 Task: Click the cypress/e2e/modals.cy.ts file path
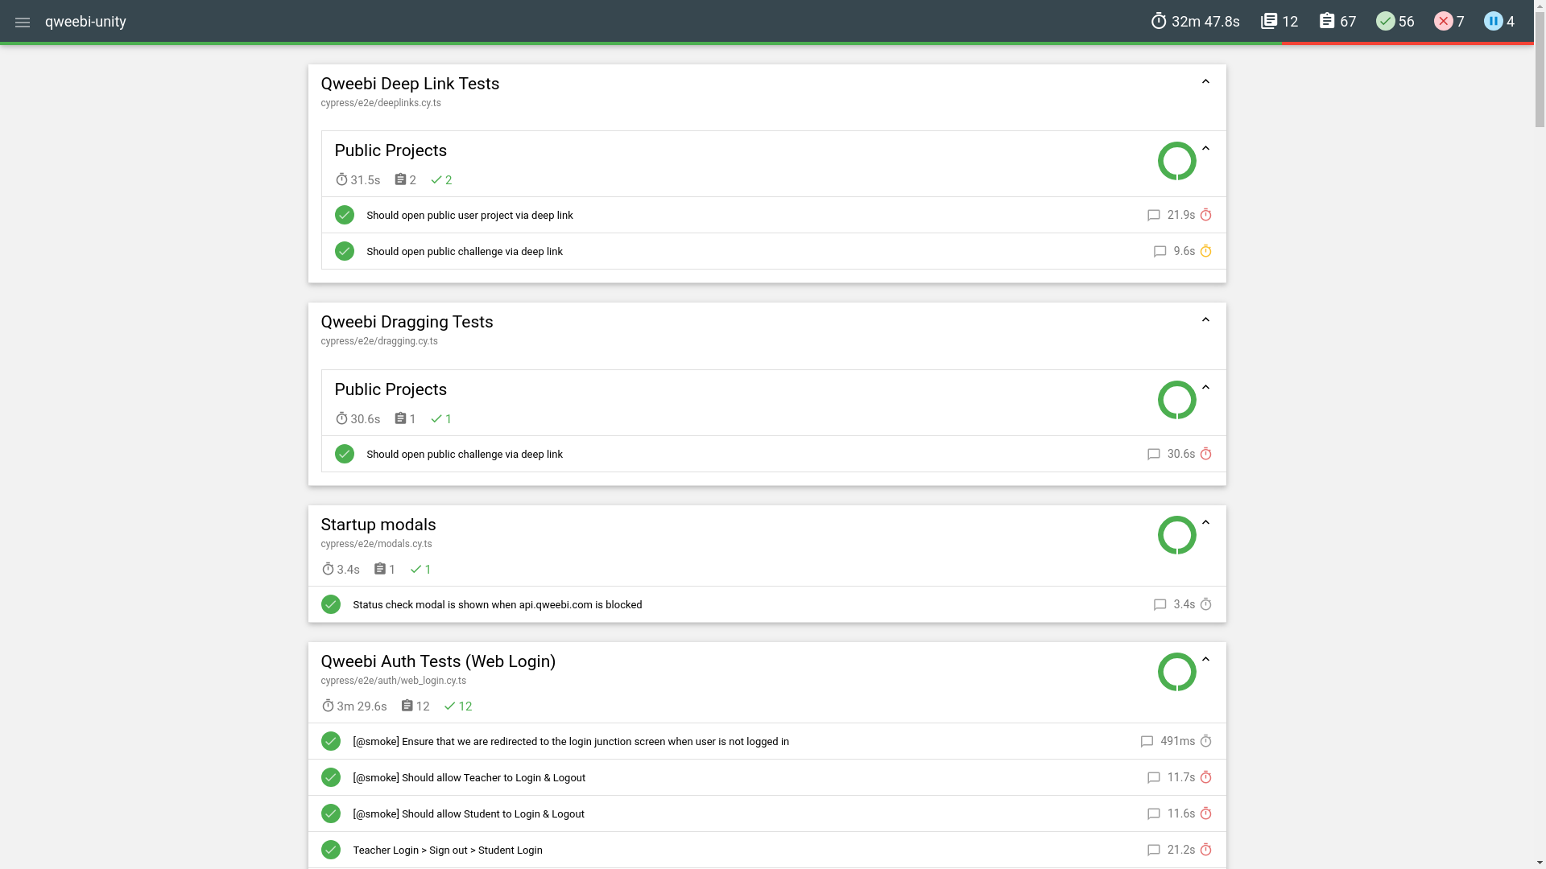pyautogui.click(x=376, y=544)
